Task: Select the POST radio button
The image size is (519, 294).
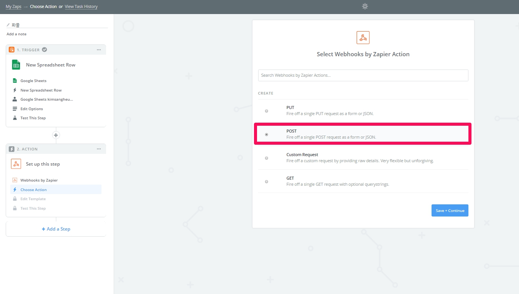Action: pos(267,134)
